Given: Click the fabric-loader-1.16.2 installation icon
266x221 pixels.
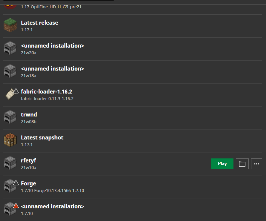Looking at the screenshot, I should (10, 95).
